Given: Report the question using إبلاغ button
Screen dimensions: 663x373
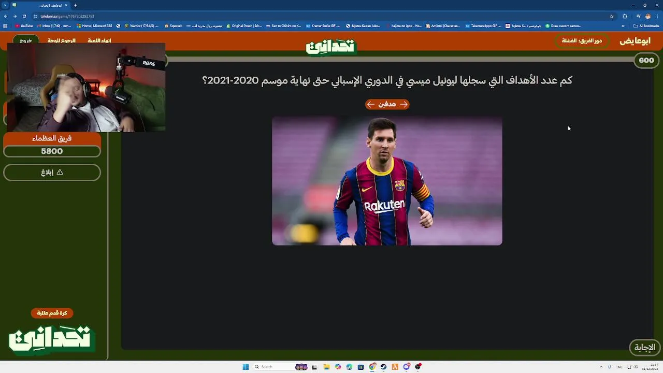Looking at the screenshot, I should click(52, 173).
